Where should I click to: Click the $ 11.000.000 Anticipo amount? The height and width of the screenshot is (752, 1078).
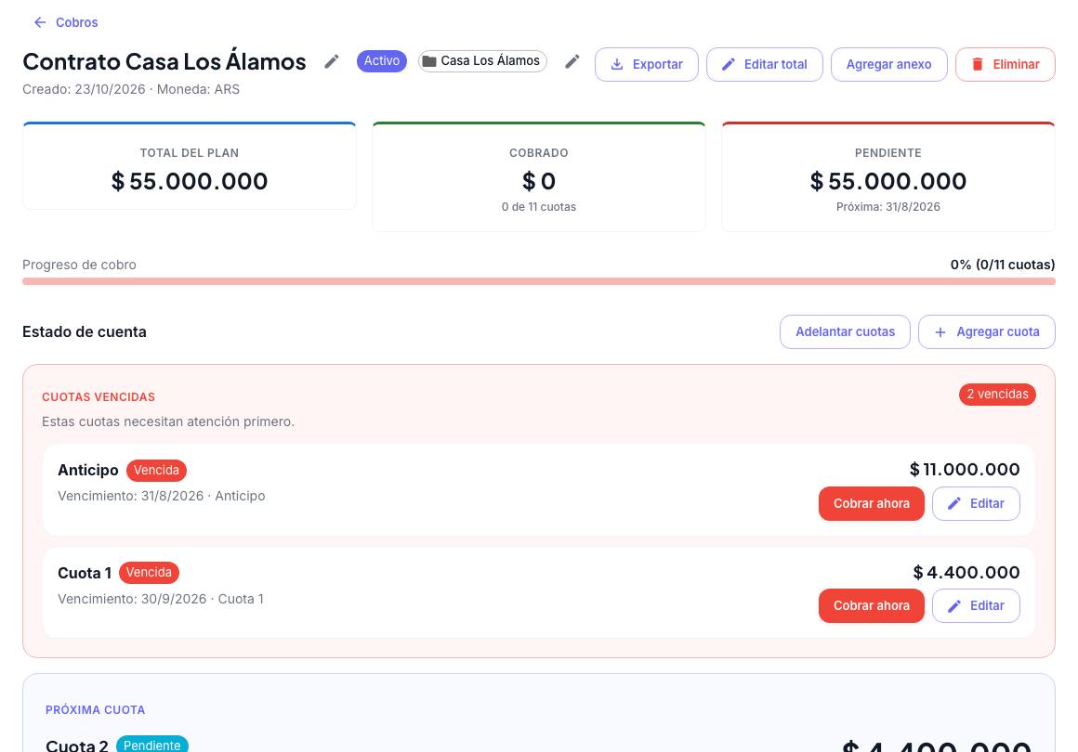[965, 470]
